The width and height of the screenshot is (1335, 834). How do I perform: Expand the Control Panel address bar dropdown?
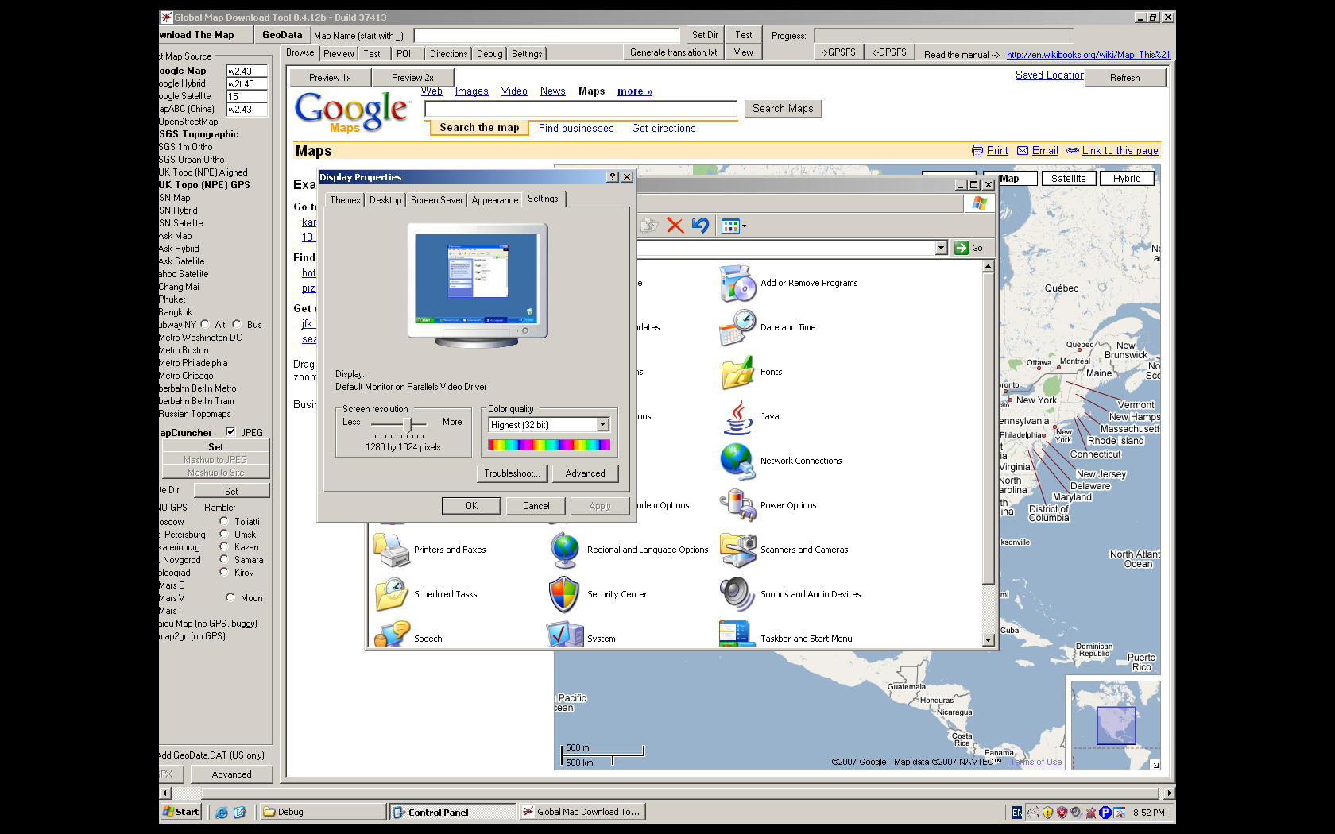tap(942, 248)
